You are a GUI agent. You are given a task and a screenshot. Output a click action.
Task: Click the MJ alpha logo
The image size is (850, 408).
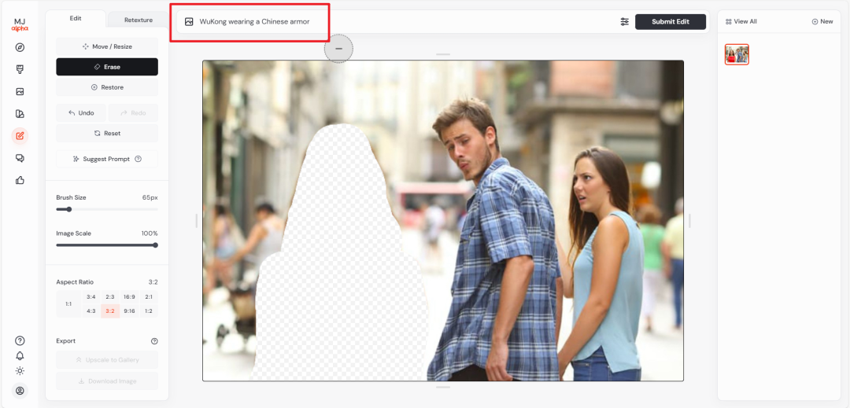pyautogui.click(x=20, y=24)
